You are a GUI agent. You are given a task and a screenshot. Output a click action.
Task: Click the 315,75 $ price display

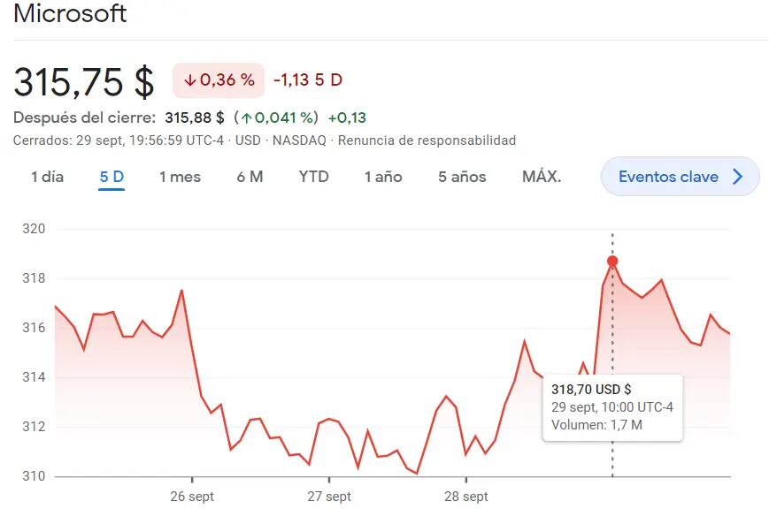[84, 81]
